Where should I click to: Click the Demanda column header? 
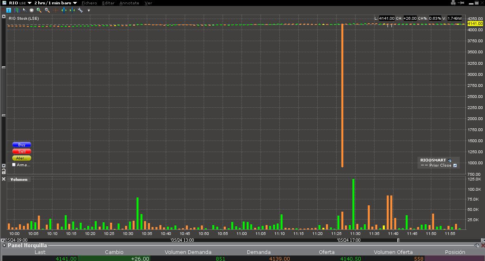(259, 252)
